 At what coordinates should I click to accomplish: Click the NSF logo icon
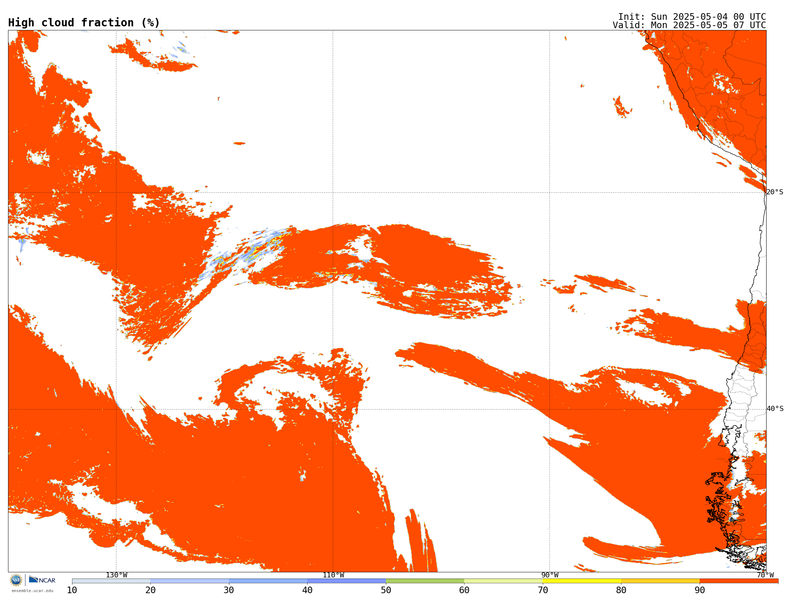[16, 580]
